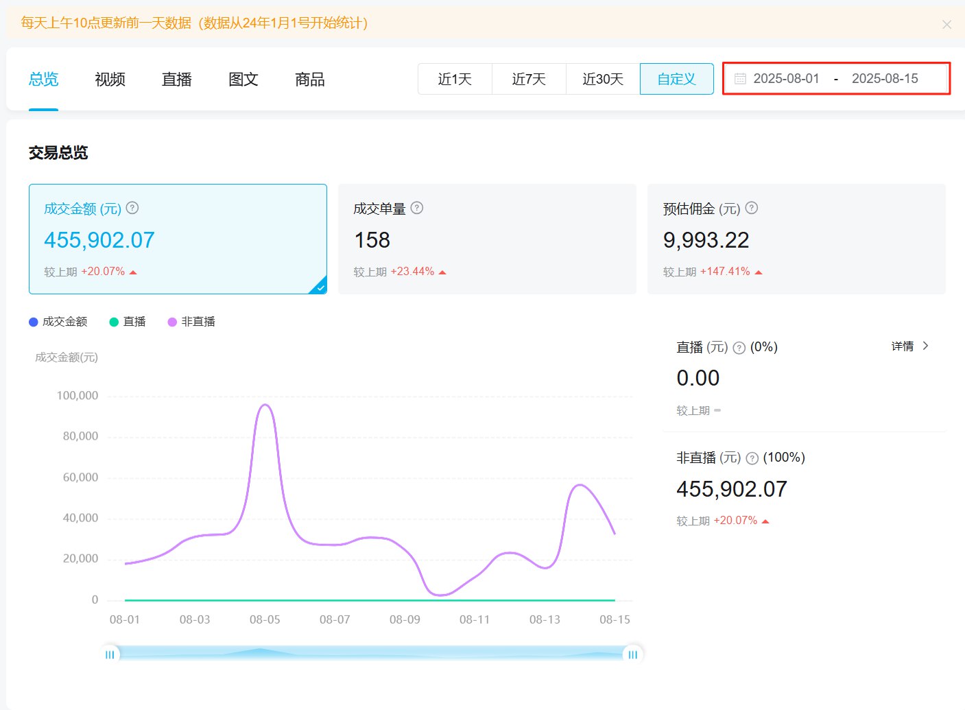Switch to the 商品 tab

[309, 80]
